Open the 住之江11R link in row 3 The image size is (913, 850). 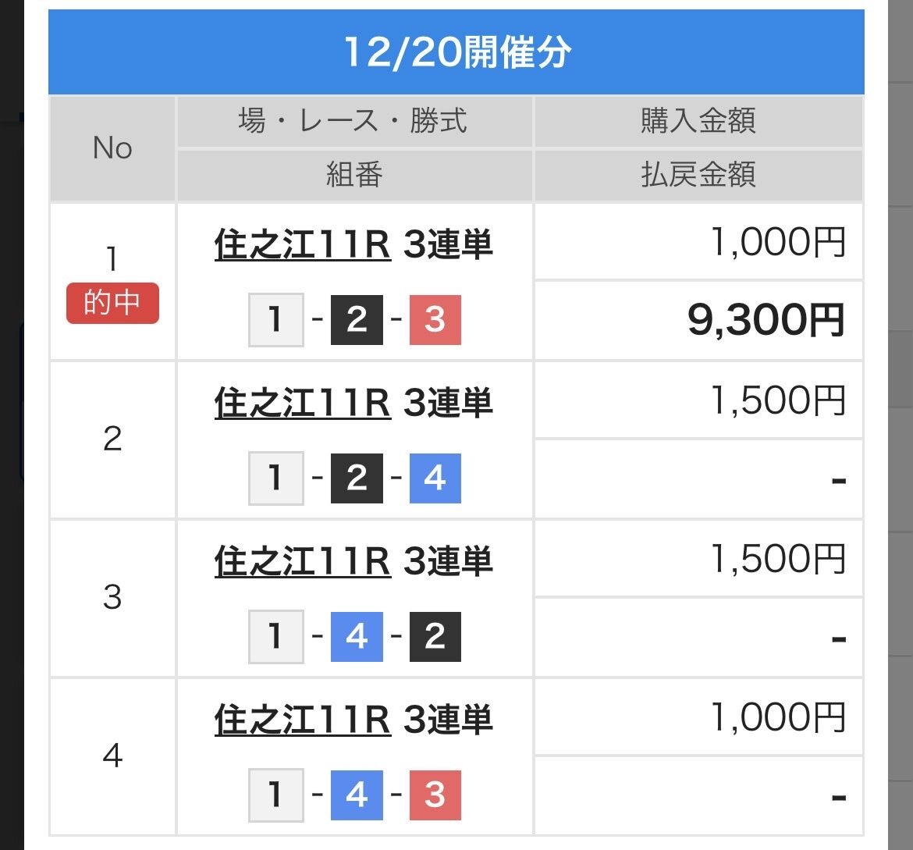tap(302, 561)
